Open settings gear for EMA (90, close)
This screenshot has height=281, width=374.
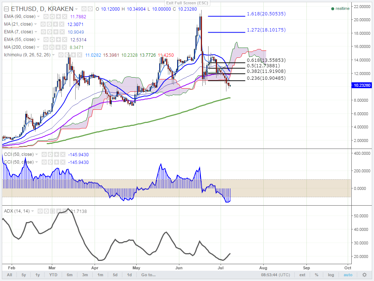[x=52, y=16]
